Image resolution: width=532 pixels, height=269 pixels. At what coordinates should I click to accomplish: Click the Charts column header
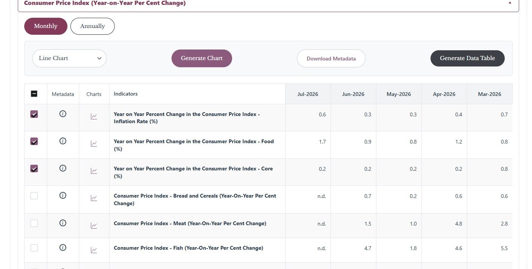[94, 94]
